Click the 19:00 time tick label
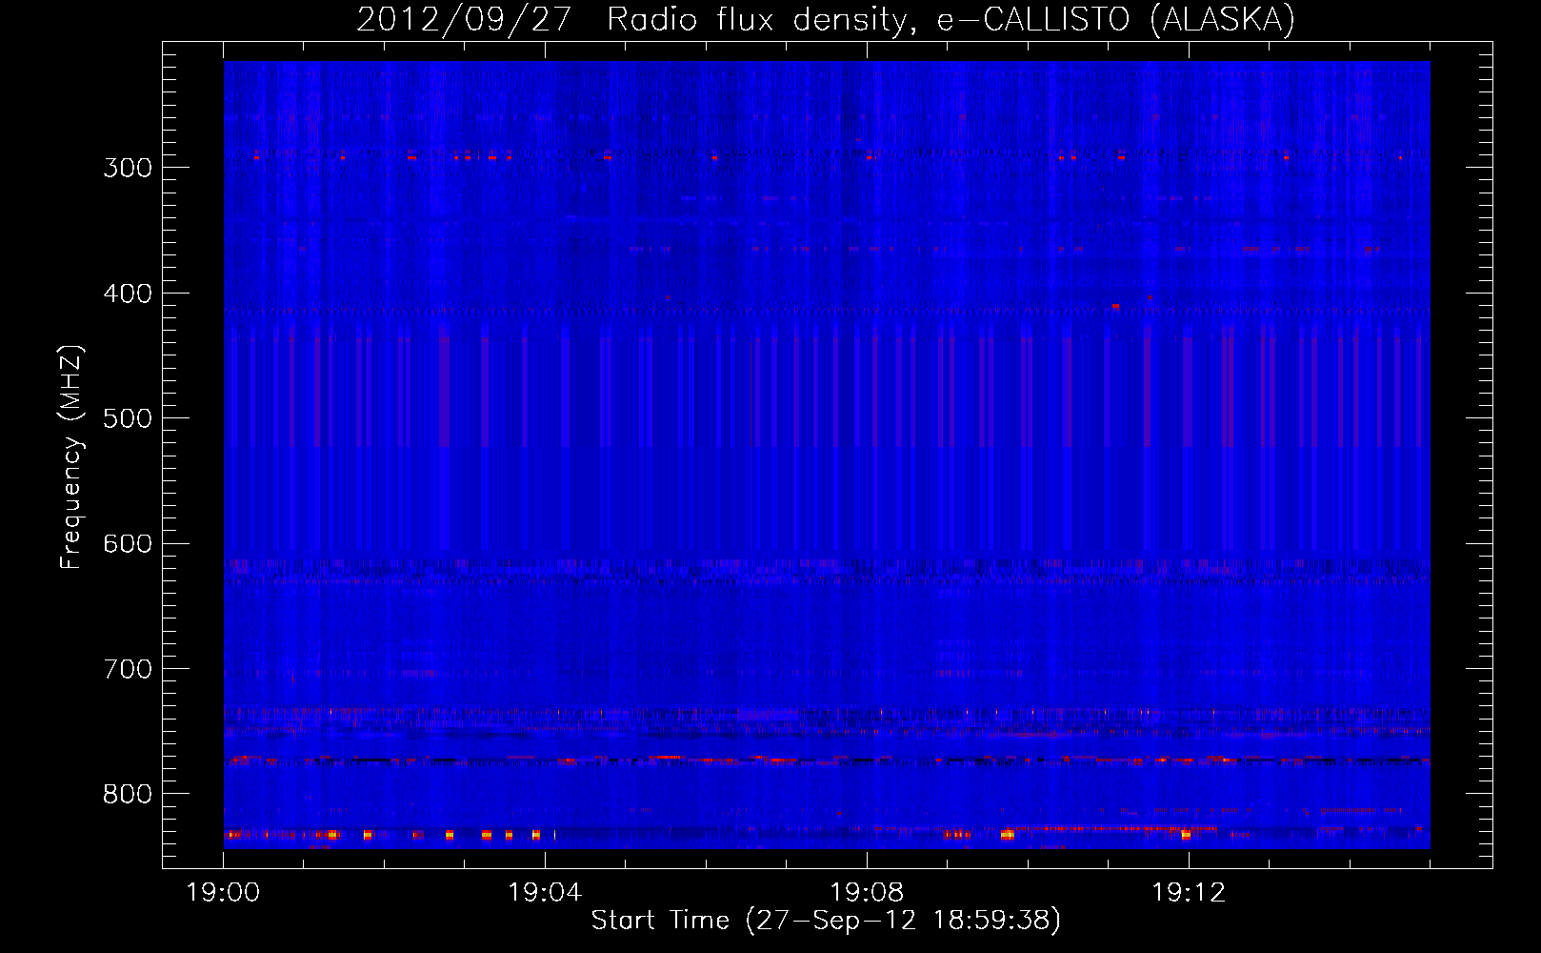Image resolution: width=1541 pixels, height=953 pixels. tap(224, 893)
